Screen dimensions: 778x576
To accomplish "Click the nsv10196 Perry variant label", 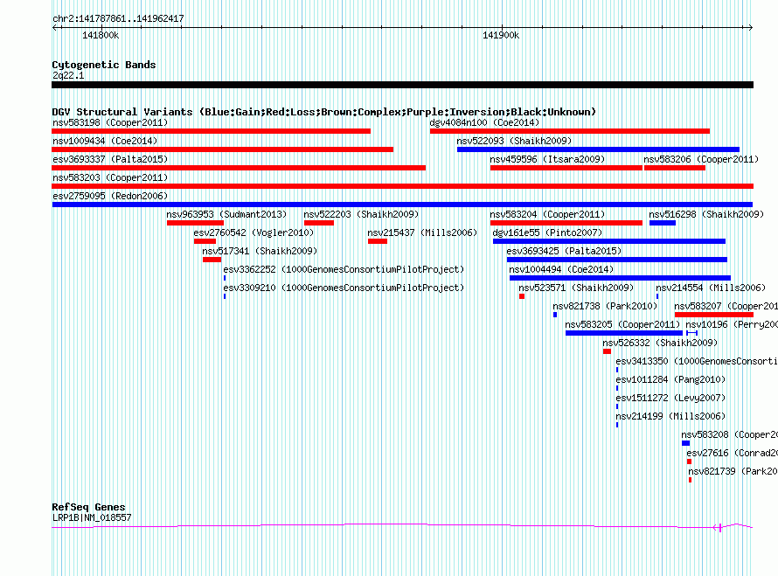I will tap(732, 324).
